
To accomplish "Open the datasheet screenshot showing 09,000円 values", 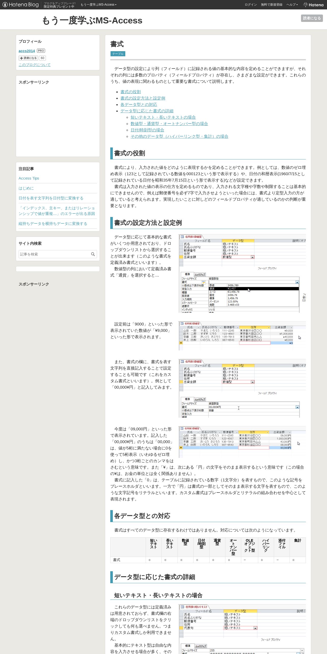I will point(242,442).
